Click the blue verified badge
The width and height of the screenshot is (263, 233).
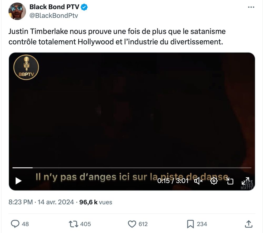tap(84, 7)
